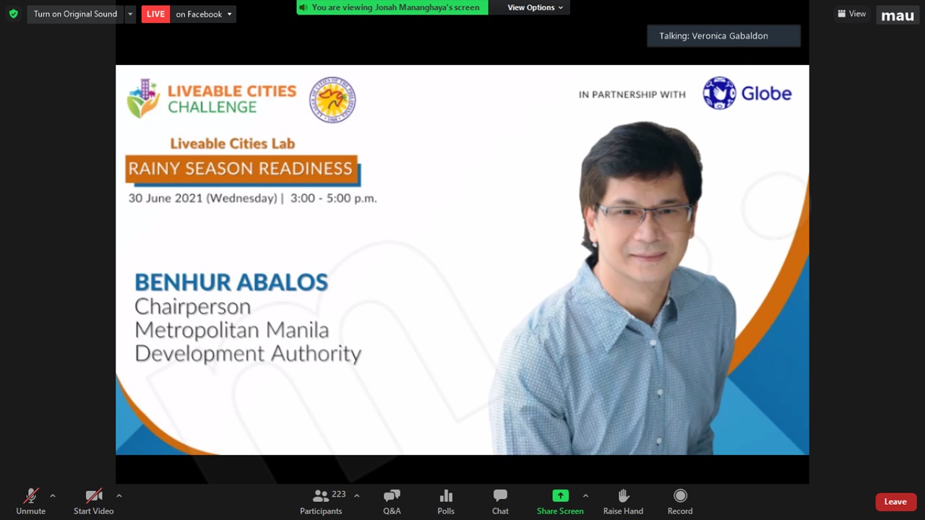Viewport: 925px width, 520px height.
Task: Click the mau user name label
Action: coord(898,15)
